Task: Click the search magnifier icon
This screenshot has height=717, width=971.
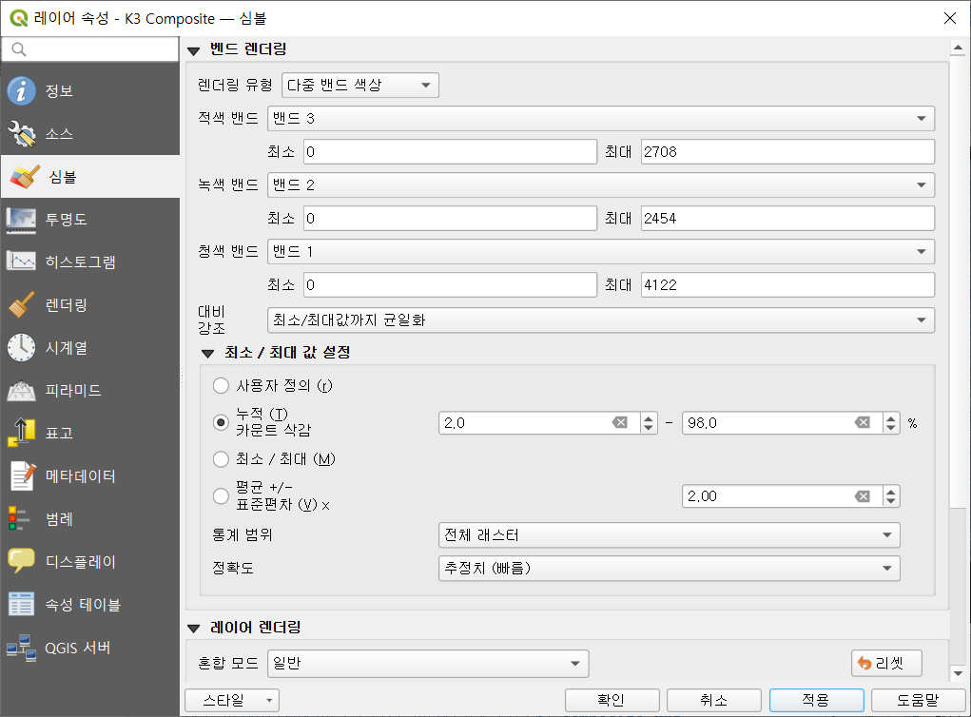Action: point(19,49)
